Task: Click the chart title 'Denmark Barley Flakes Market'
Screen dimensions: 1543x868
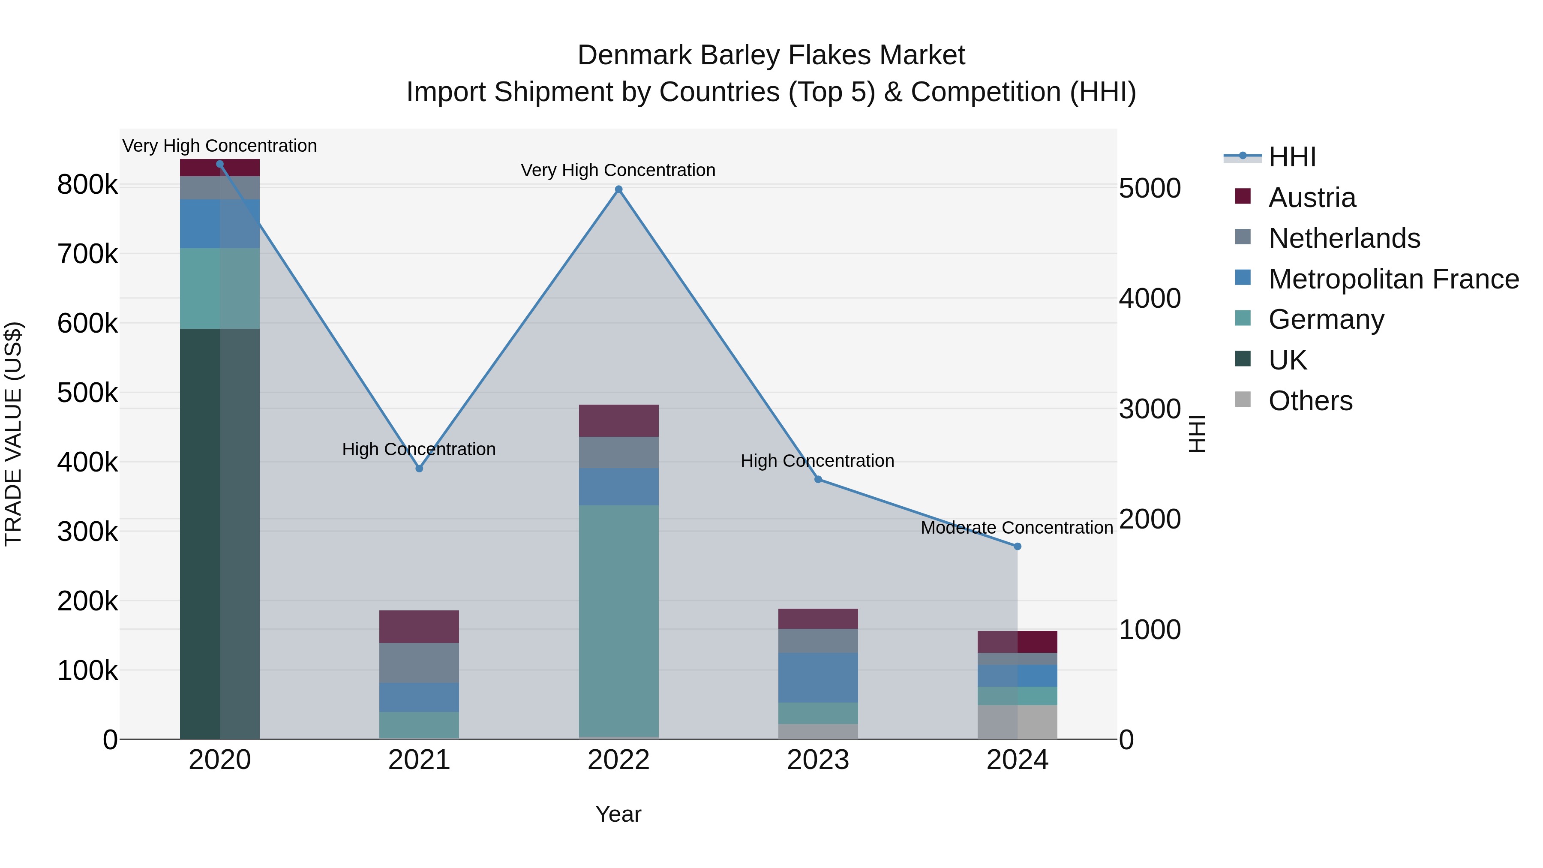Action: tap(771, 55)
